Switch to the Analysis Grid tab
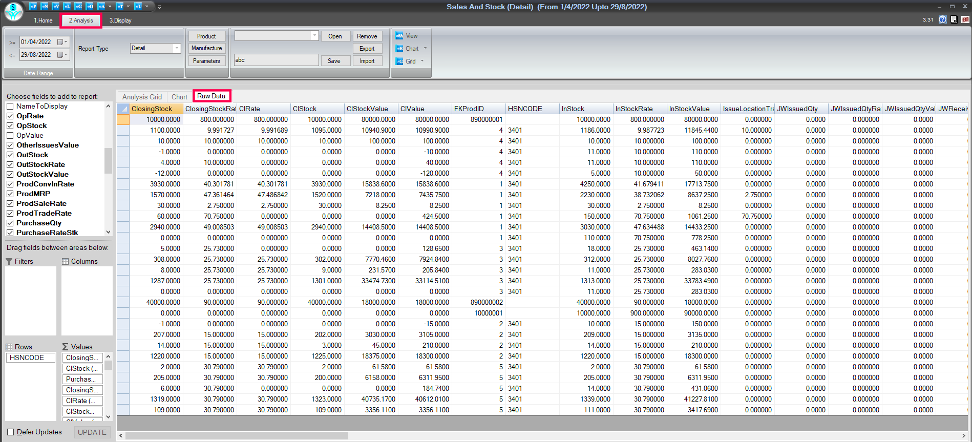 (142, 97)
